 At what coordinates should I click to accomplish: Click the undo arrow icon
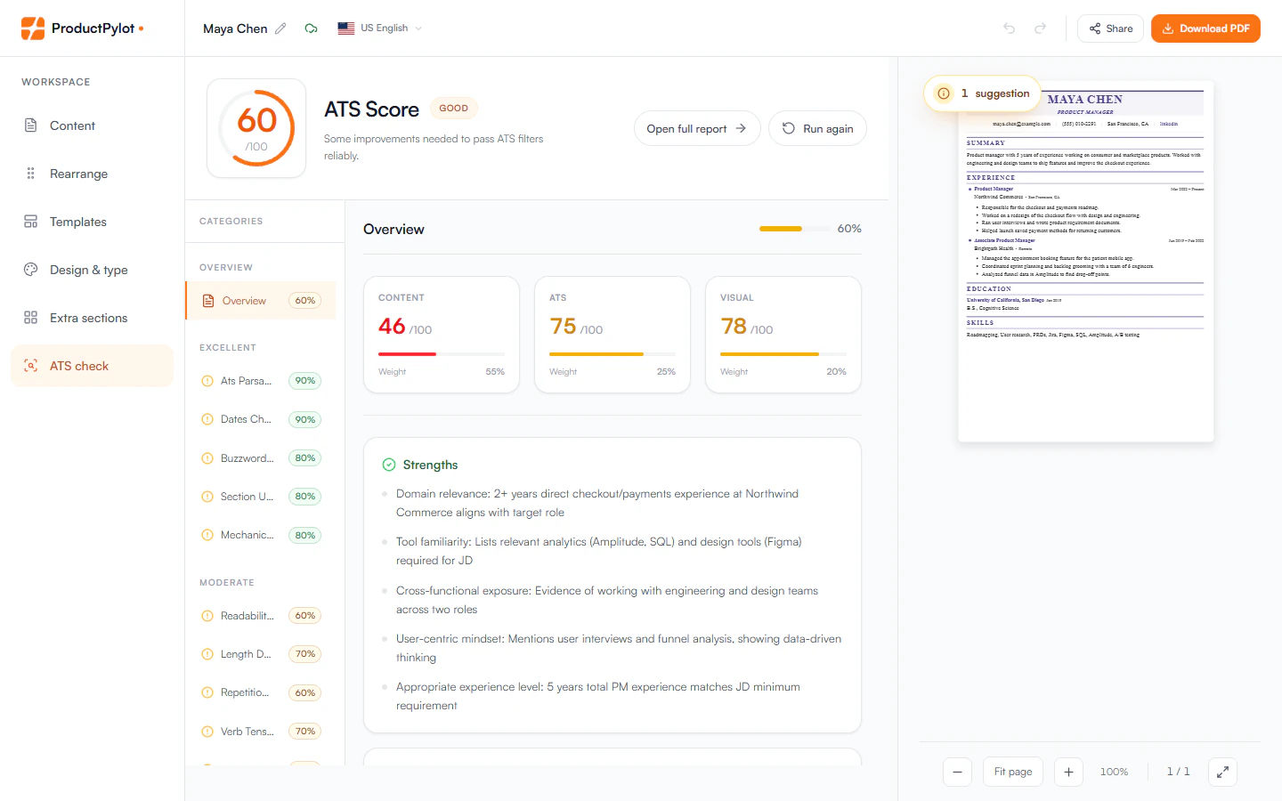click(1009, 28)
